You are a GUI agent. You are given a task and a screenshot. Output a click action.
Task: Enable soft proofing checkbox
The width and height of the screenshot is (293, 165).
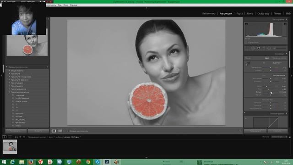[68, 131]
